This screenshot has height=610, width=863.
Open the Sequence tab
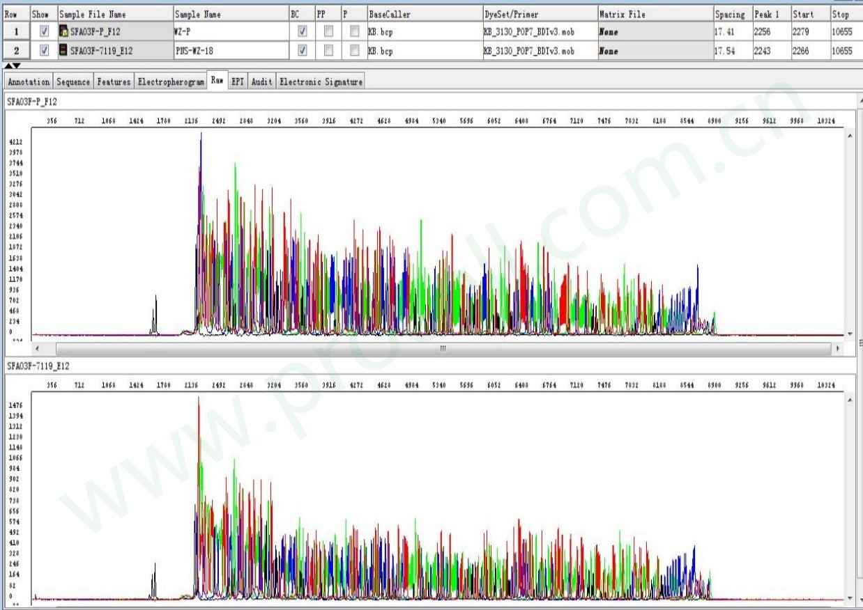(73, 82)
